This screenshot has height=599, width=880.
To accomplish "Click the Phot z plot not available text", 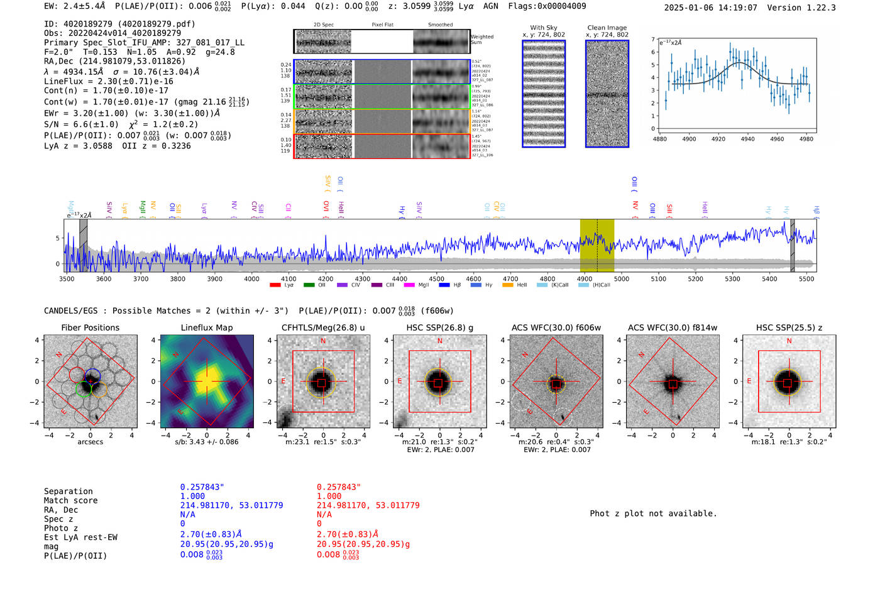I will 653,514.
